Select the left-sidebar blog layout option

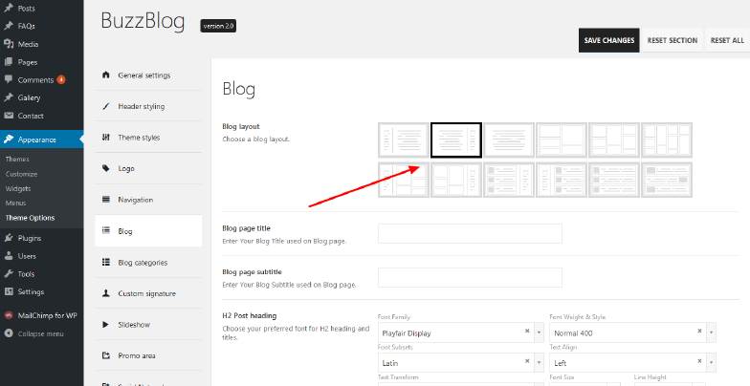404,139
